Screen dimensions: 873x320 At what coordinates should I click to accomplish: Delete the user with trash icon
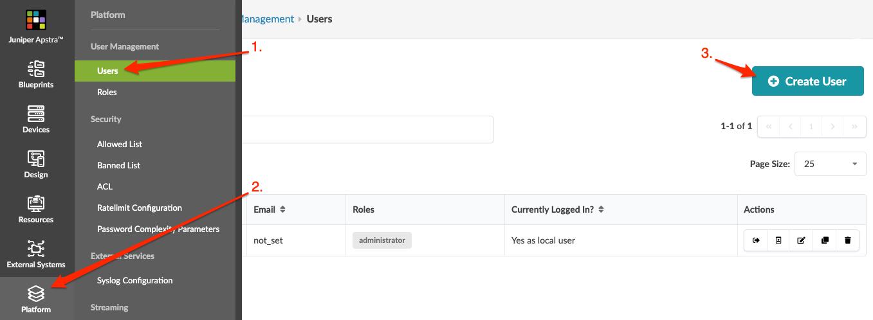(847, 240)
